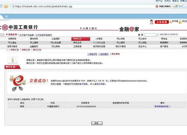This screenshot has width=187, height=135.
Task: Open the 银行卡服务 menu item
Action: pyautogui.click(x=121, y=46)
